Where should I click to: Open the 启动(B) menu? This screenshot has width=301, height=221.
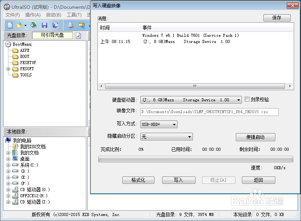point(54,15)
